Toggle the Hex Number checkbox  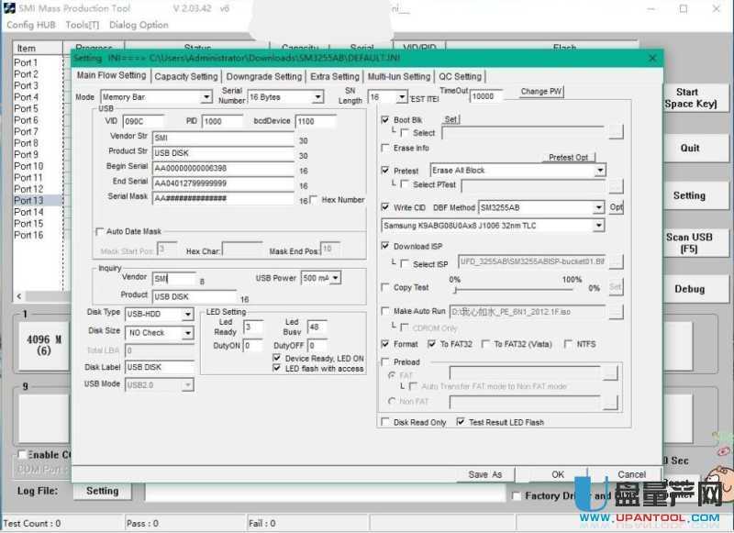(x=315, y=199)
